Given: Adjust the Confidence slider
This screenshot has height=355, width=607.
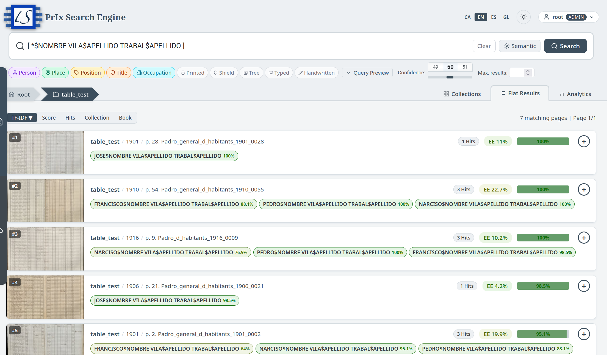Looking at the screenshot, I should [450, 77].
